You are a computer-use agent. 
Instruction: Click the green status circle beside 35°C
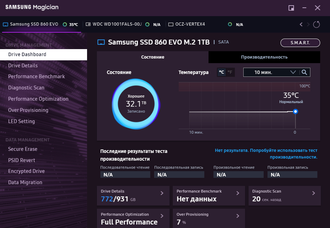coord(65,25)
